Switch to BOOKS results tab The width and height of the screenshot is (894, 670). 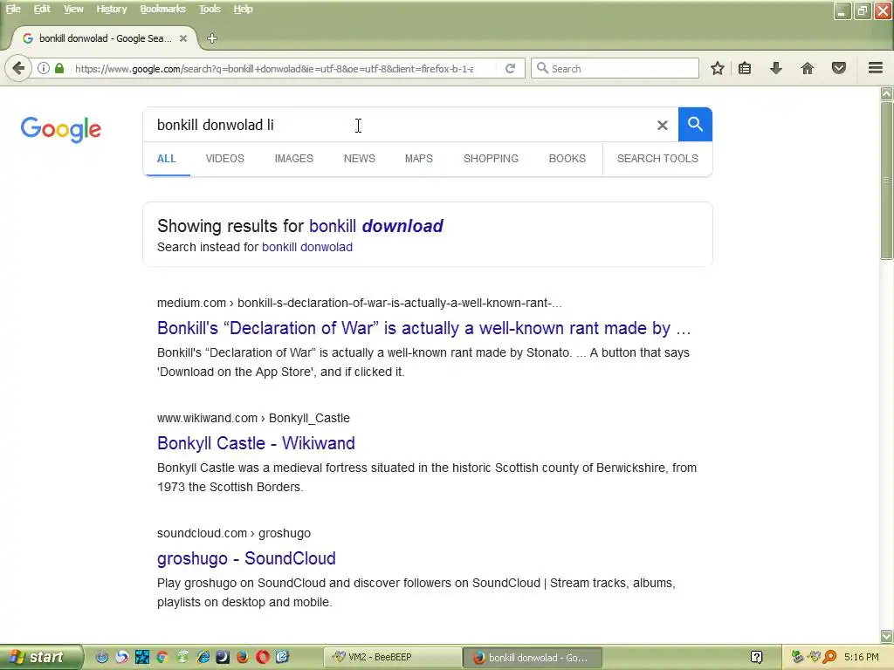click(567, 159)
